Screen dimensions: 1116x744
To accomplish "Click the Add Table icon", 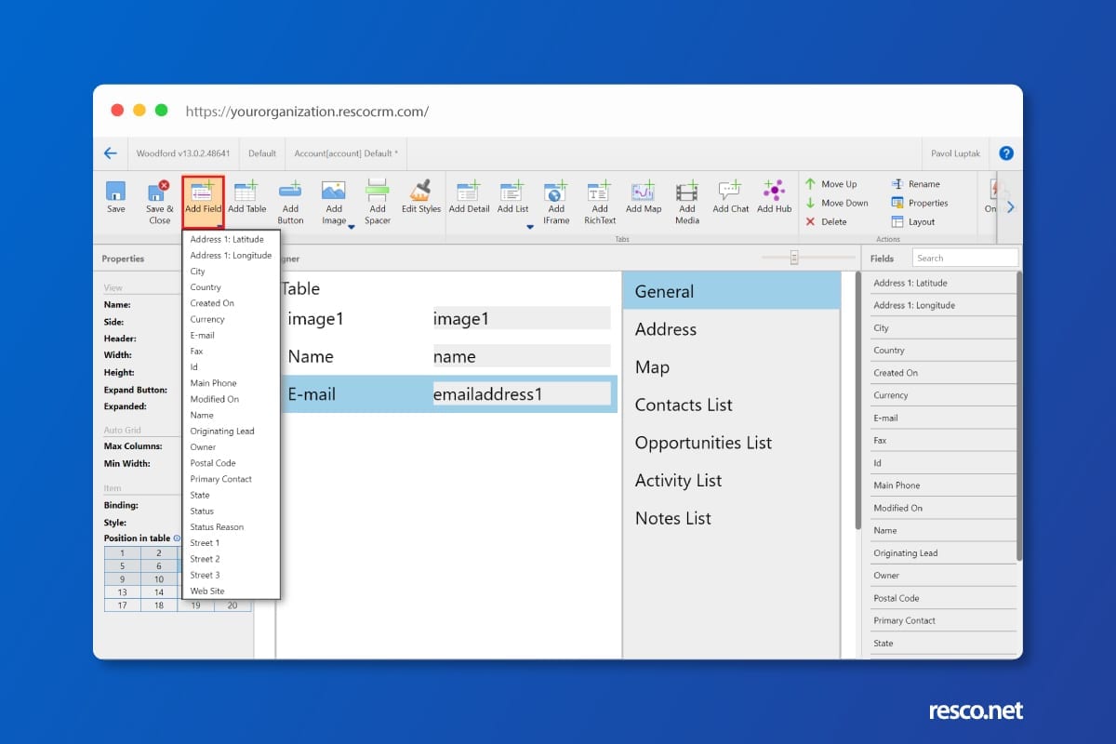I will point(246,193).
